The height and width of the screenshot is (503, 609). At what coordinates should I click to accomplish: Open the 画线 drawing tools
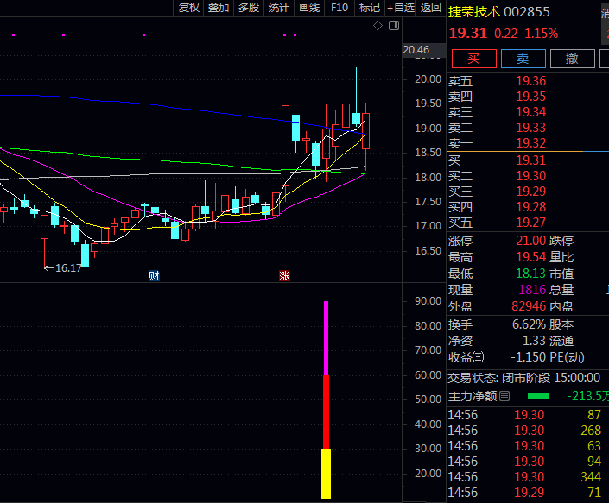pyautogui.click(x=308, y=8)
